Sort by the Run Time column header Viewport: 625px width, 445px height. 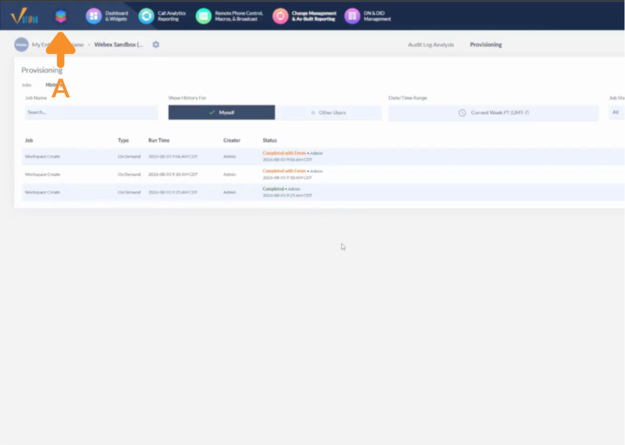coord(159,140)
